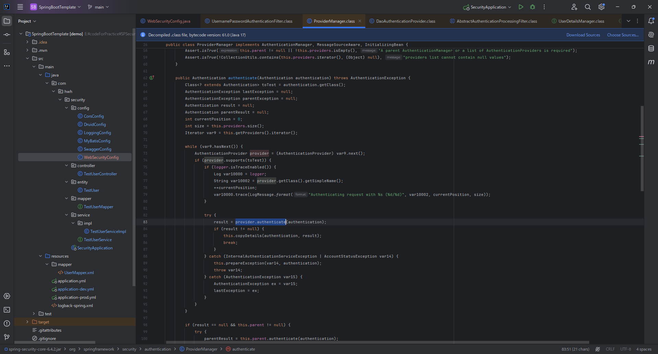Screen dimensions: 658x354
Task: Open CorsConfig class in project tree
Action: point(91,116)
